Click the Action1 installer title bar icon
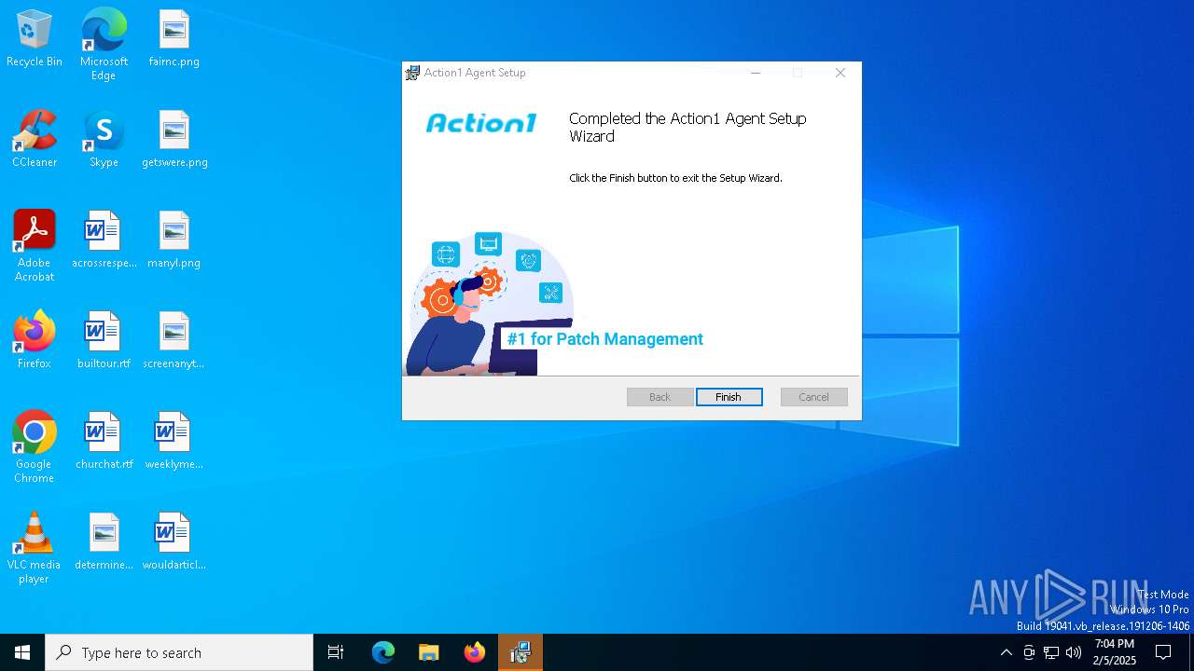Screen dimensions: 1194x671 pyautogui.click(x=412, y=73)
